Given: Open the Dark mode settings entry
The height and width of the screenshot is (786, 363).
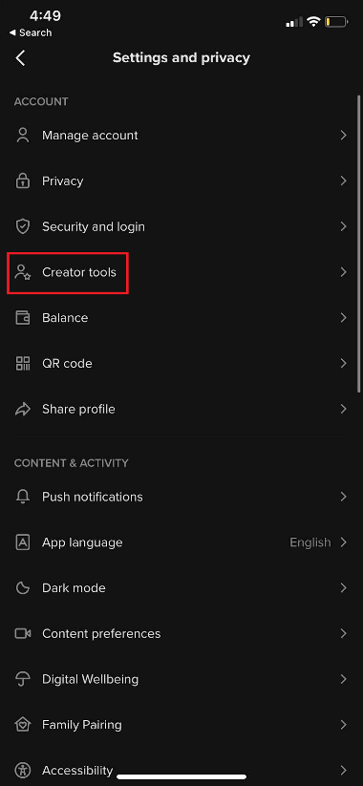Looking at the screenshot, I should pos(181,588).
